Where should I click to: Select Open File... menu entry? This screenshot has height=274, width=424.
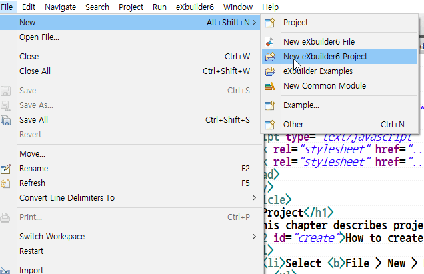[39, 37]
